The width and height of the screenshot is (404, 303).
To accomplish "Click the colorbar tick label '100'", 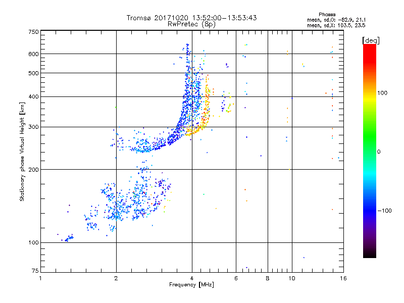I will pyautogui.click(x=382, y=93).
